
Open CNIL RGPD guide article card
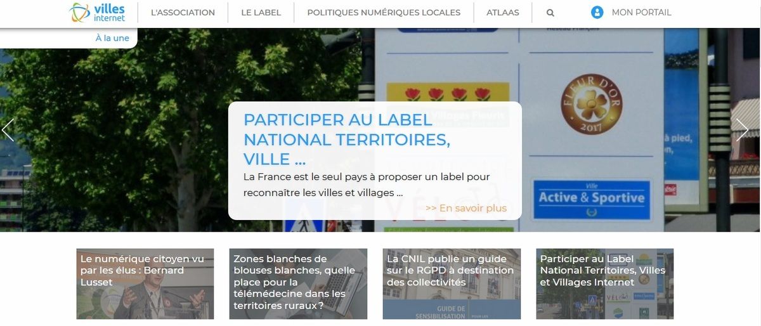[x=452, y=284]
